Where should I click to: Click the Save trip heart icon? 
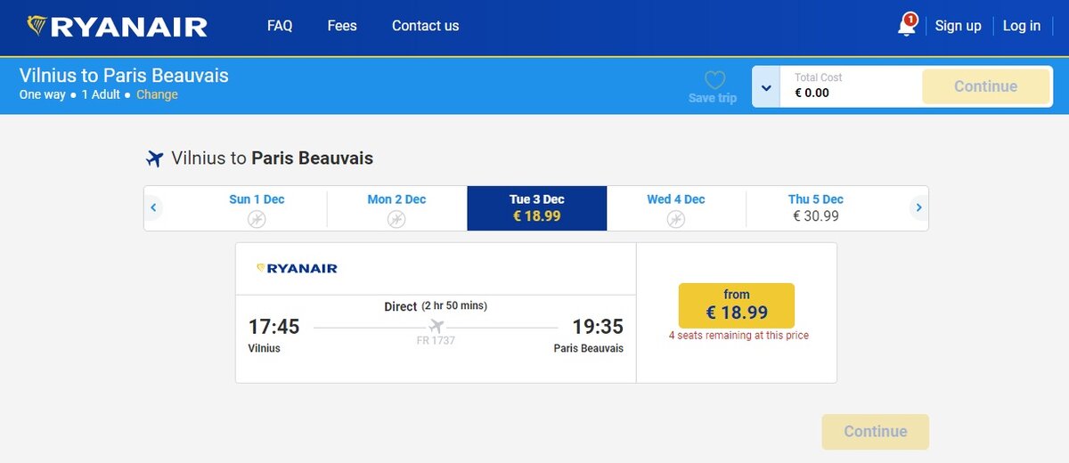714,80
